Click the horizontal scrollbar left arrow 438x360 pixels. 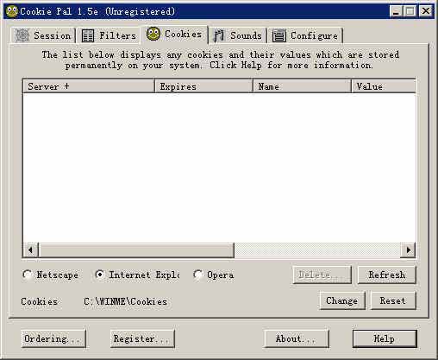point(30,250)
